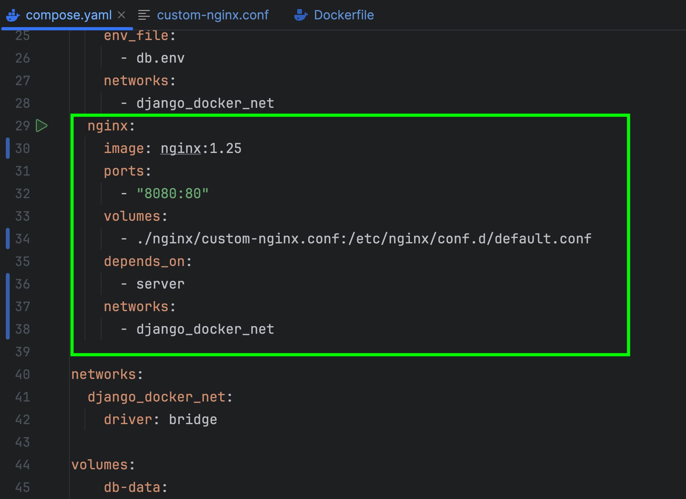The width and height of the screenshot is (686, 499).
Task: Click the blue change marker beside line 30
Action: 8,148
